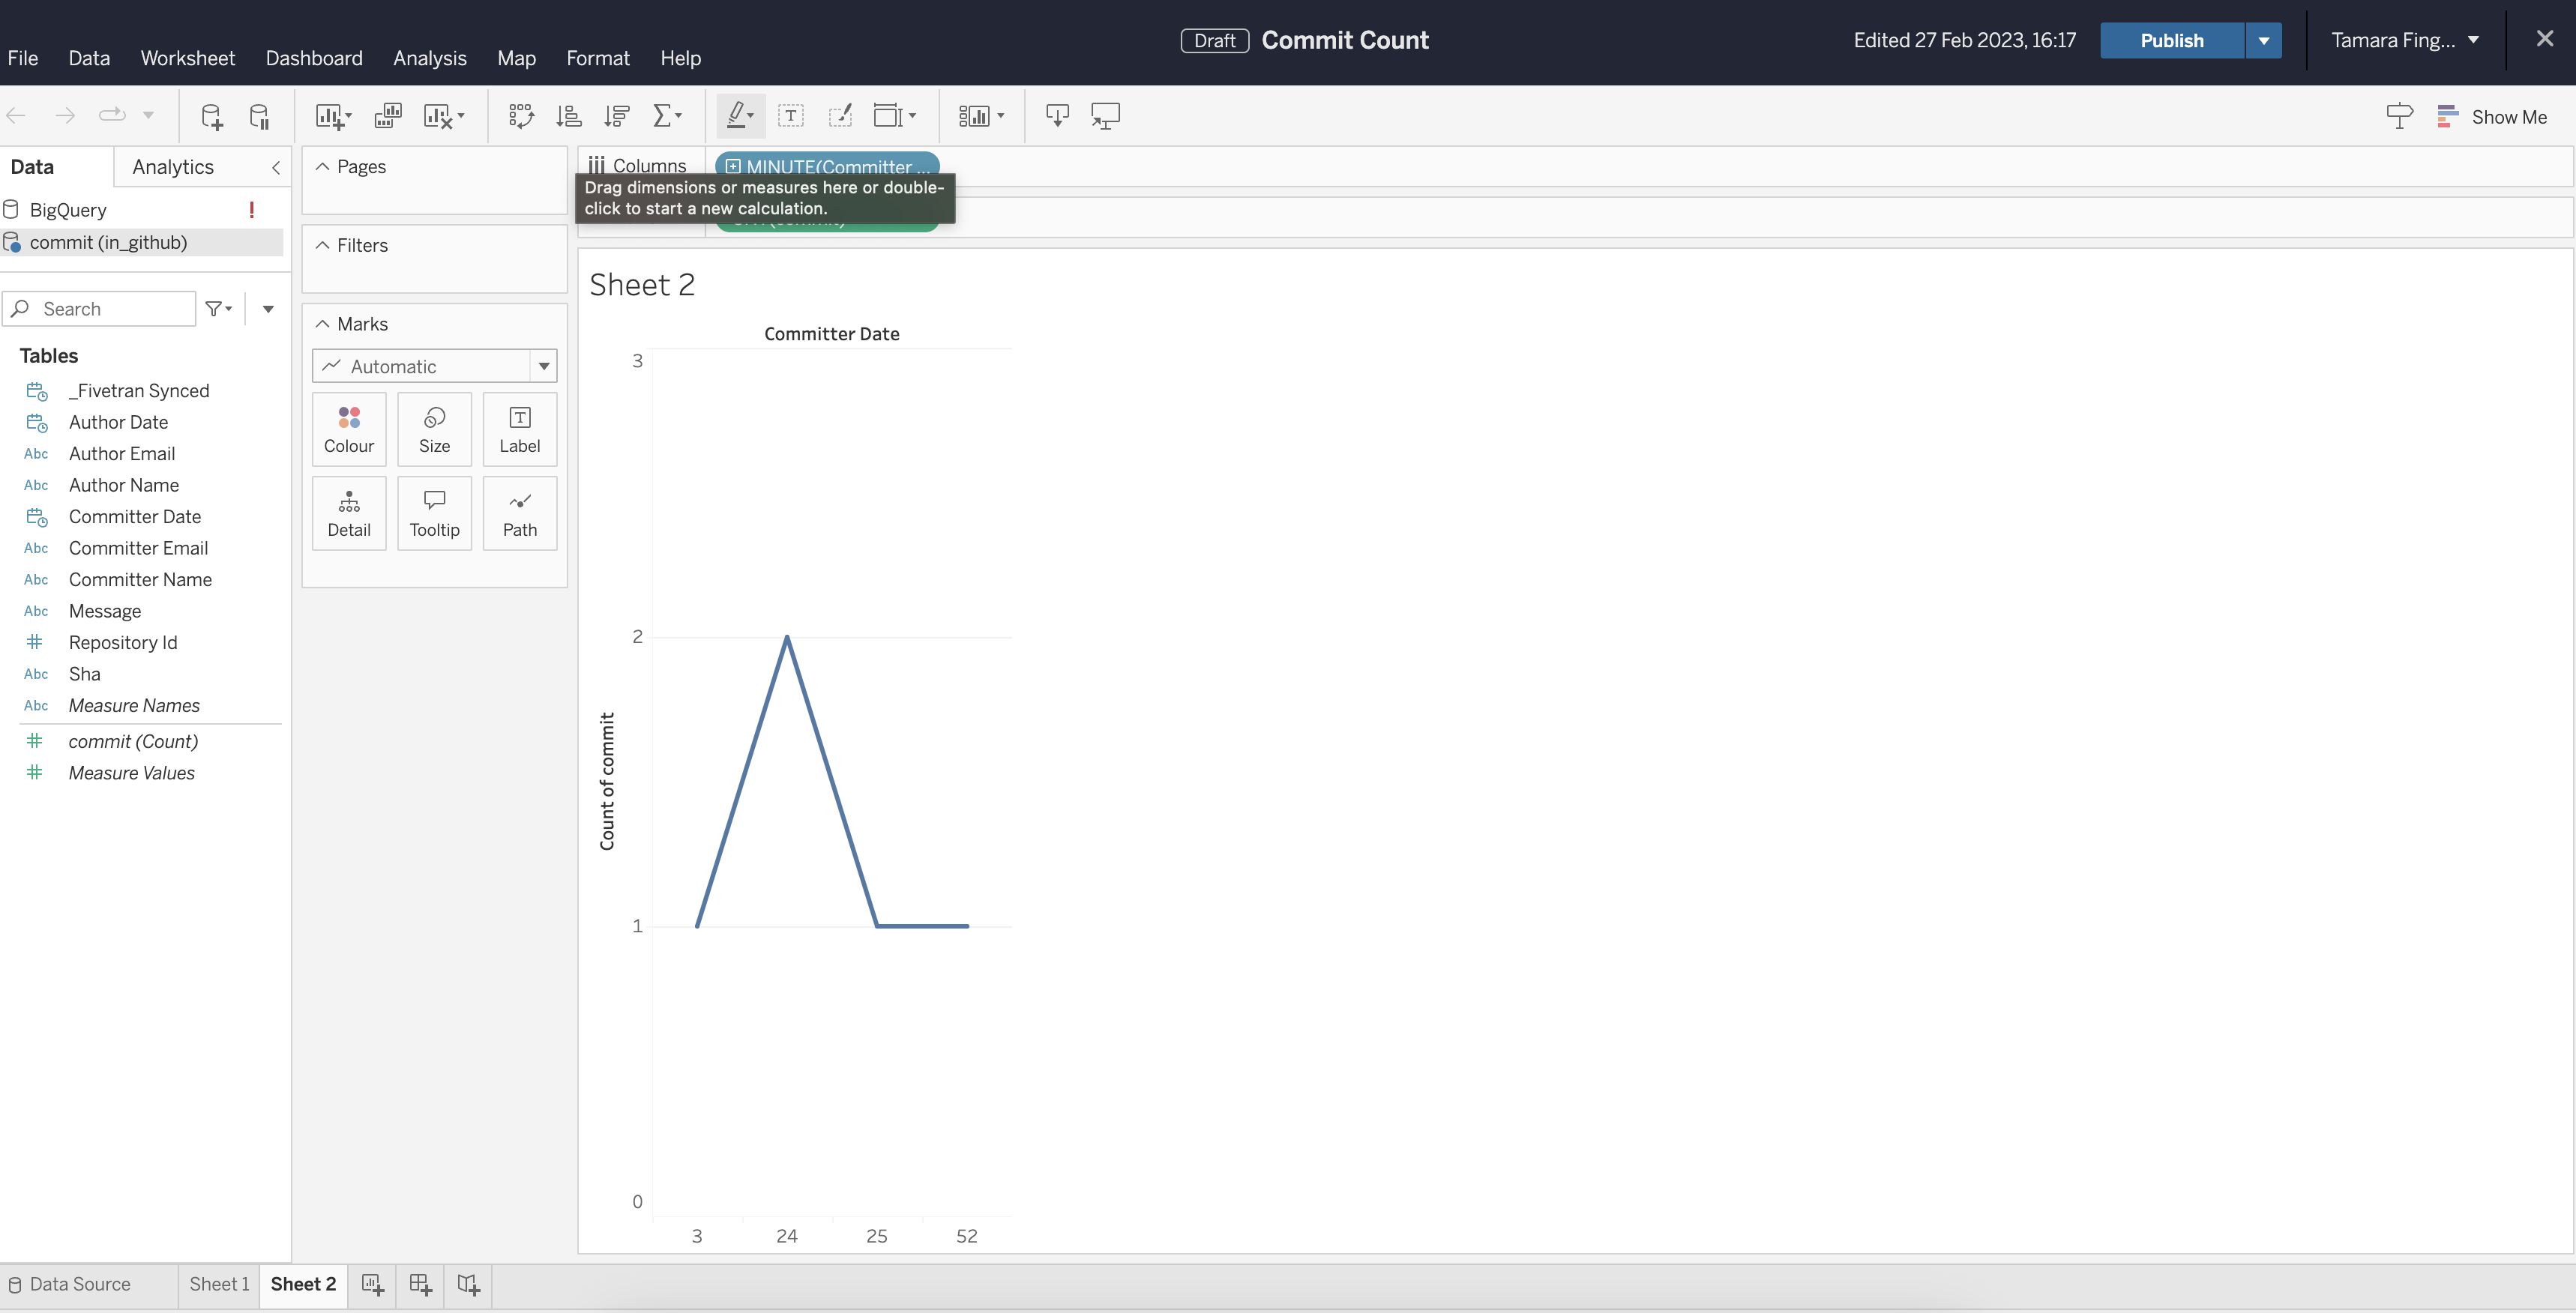Switch to the Analytics tab

point(172,166)
